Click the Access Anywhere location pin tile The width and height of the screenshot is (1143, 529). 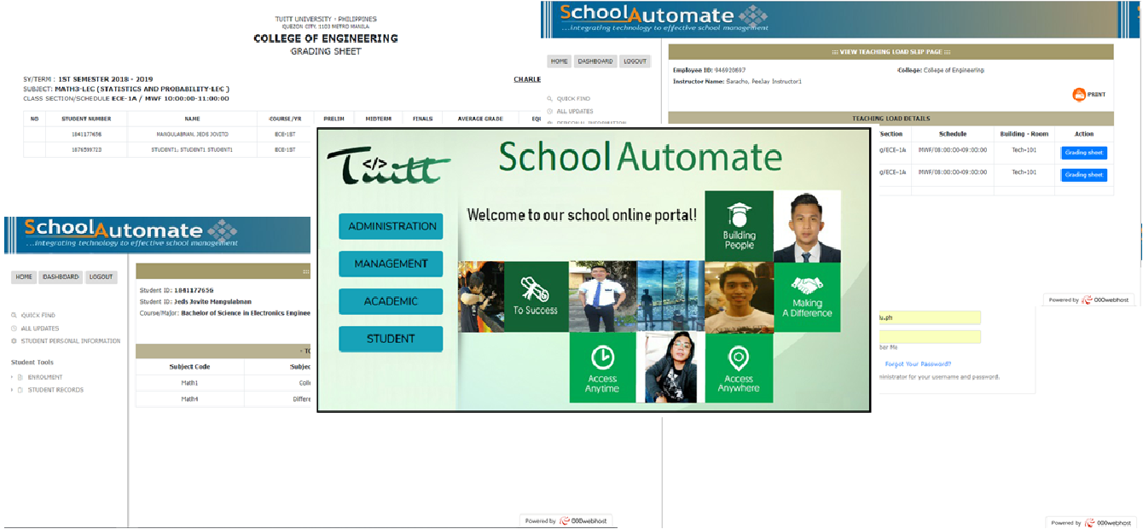pyautogui.click(x=739, y=368)
